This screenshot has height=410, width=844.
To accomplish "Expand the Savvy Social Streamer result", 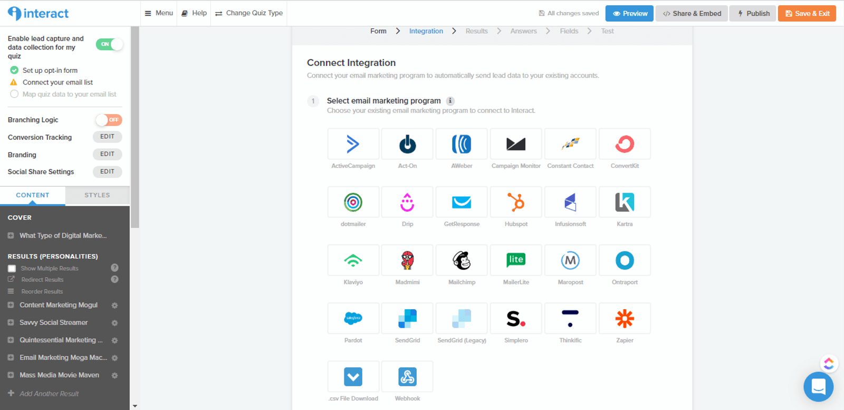I will [11, 322].
